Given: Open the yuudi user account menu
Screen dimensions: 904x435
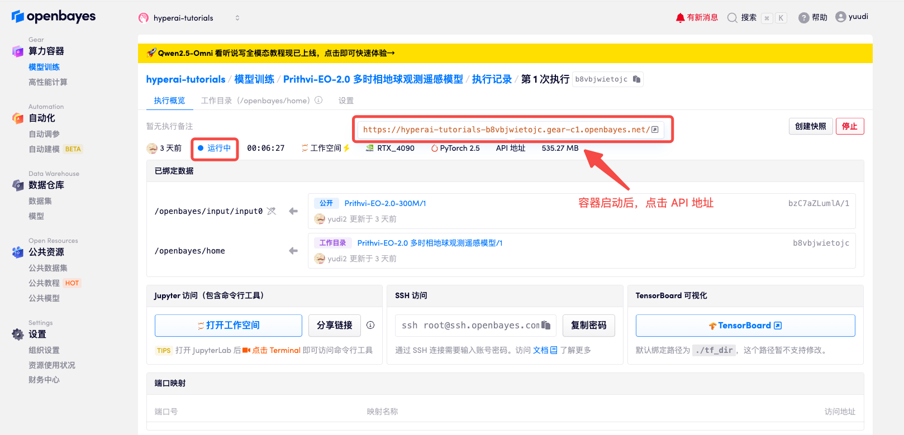Looking at the screenshot, I should (x=851, y=17).
